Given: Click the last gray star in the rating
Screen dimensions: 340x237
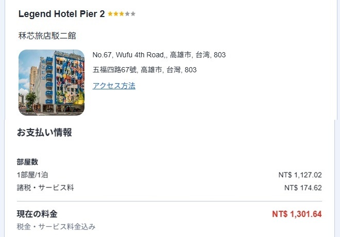Looking at the screenshot, I should point(133,14).
